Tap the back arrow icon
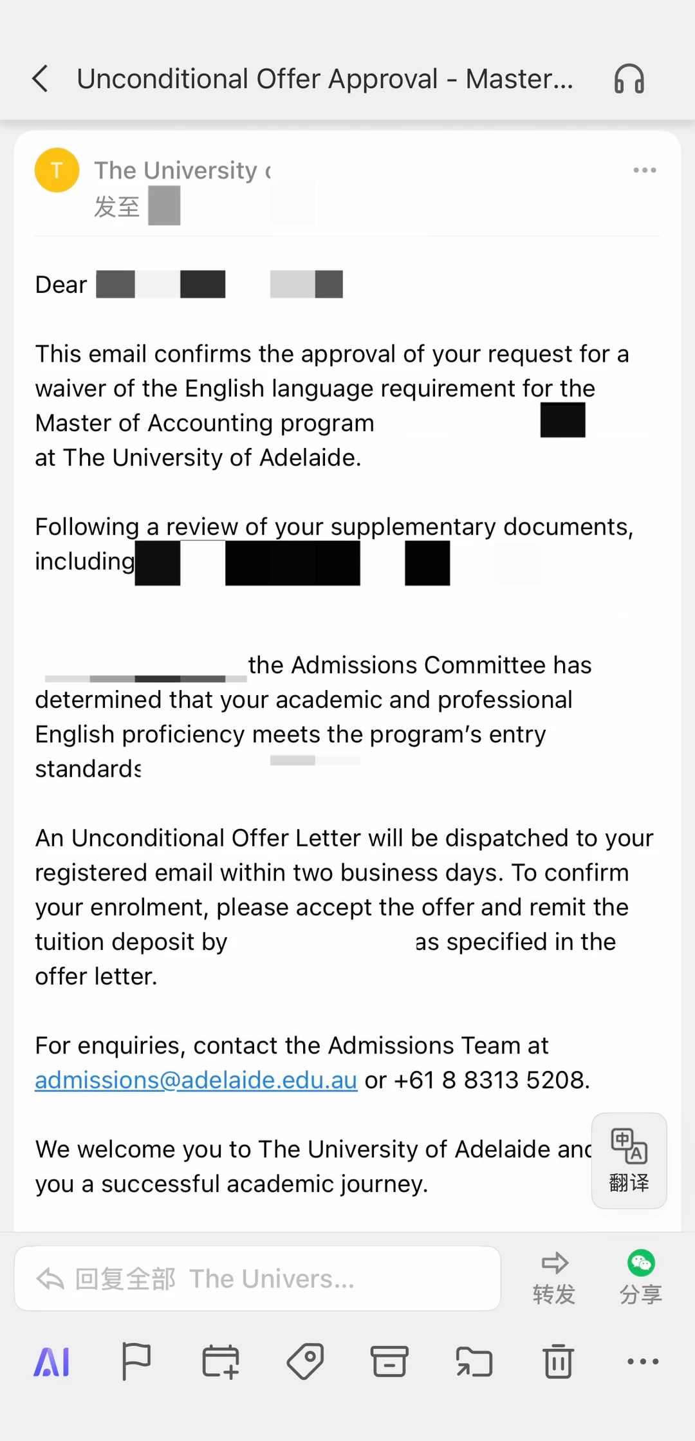Viewport: 695px width, 1441px height. (40, 79)
